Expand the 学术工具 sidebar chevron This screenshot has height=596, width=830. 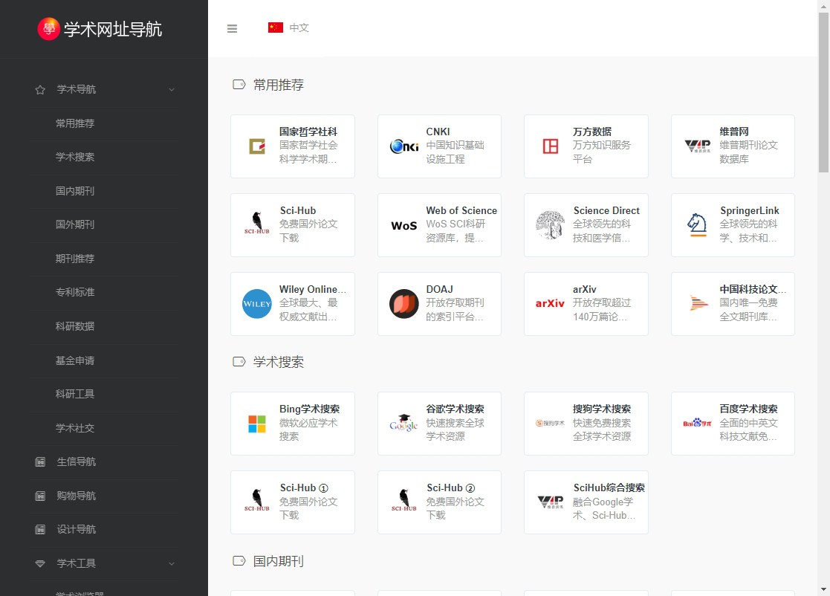(x=172, y=564)
